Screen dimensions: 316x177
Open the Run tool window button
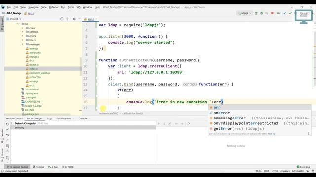click(53, 167)
